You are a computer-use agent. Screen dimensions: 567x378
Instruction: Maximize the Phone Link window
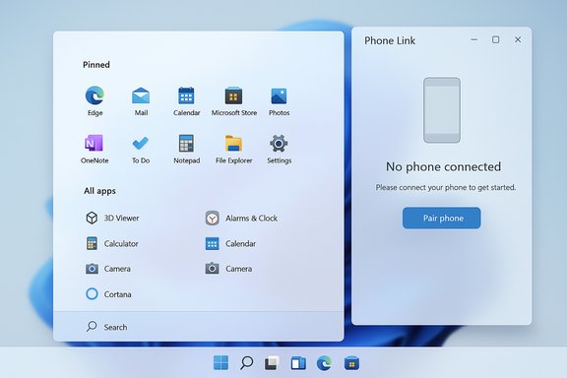496,39
